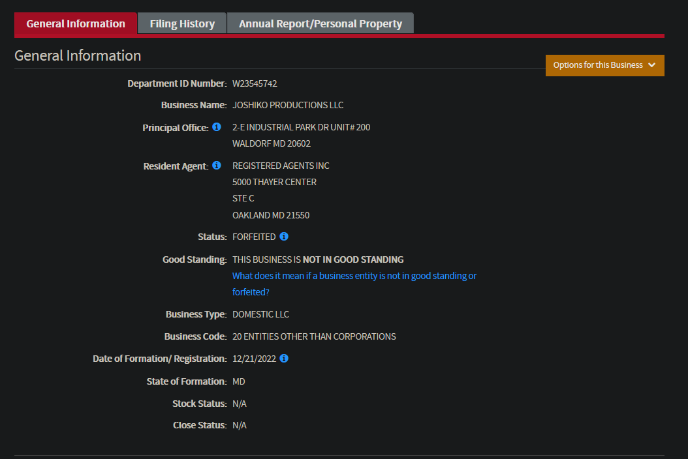This screenshot has width=688, height=459.
Task: Click the Date of Formation/ Registration label
Action: click(x=160, y=359)
